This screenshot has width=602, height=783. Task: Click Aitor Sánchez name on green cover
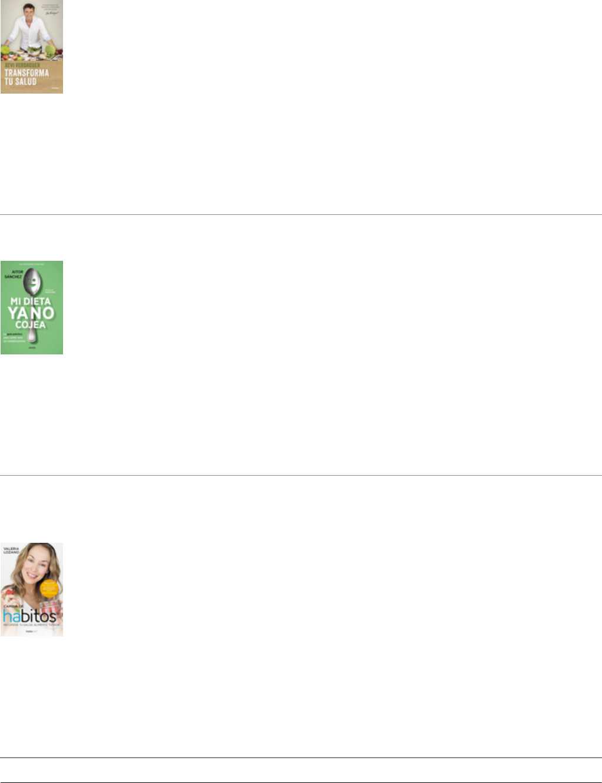(14, 274)
